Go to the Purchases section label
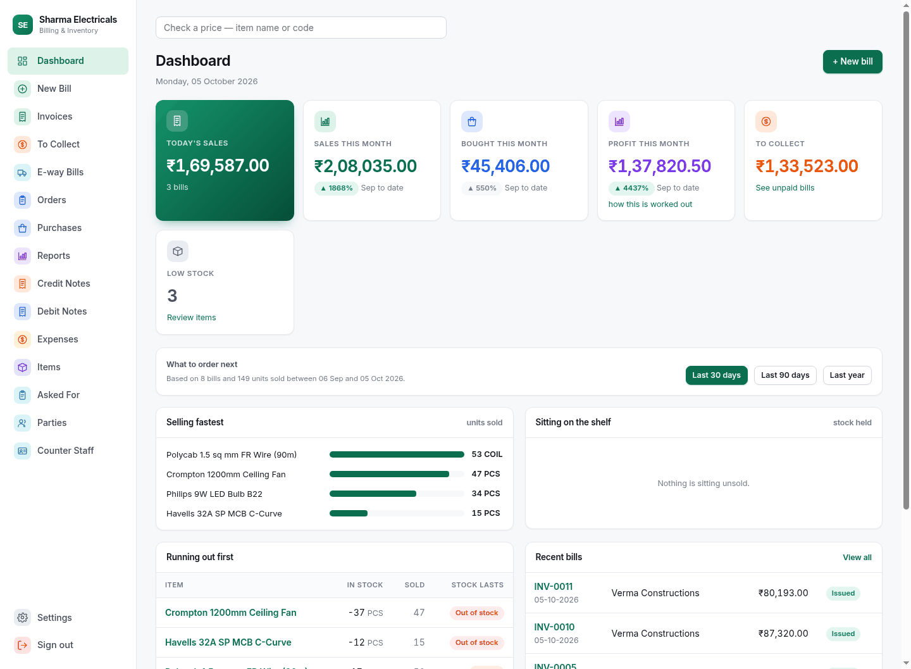The width and height of the screenshot is (911, 669). point(59,228)
